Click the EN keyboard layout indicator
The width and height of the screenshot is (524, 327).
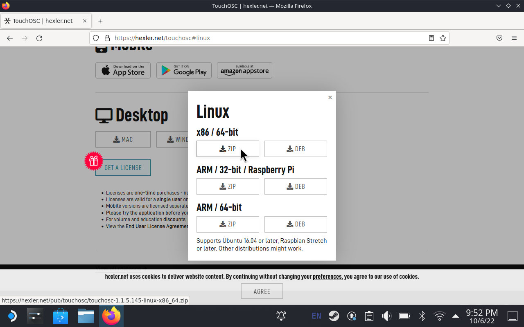click(x=316, y=316)
